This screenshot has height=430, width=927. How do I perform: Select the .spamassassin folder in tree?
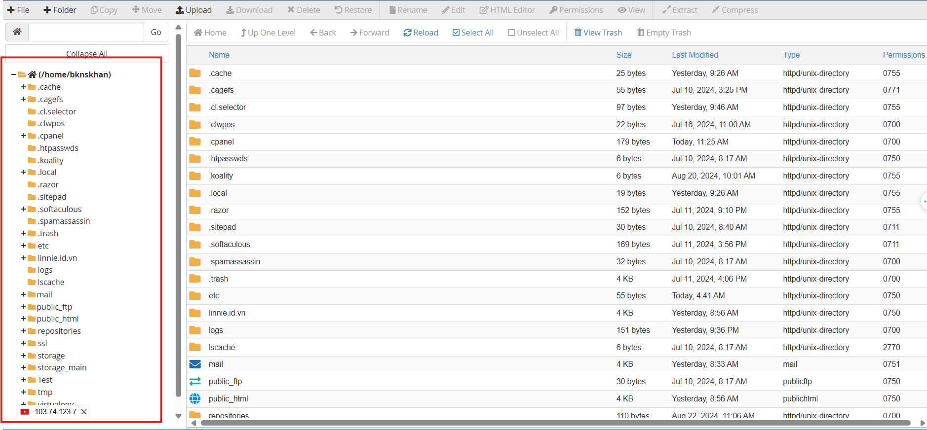tap(64, 221)
